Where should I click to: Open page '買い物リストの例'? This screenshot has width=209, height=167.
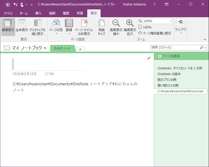[168, 86]
